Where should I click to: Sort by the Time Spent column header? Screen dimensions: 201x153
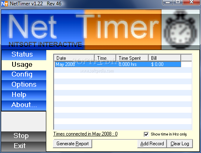(x=132, y=58)
